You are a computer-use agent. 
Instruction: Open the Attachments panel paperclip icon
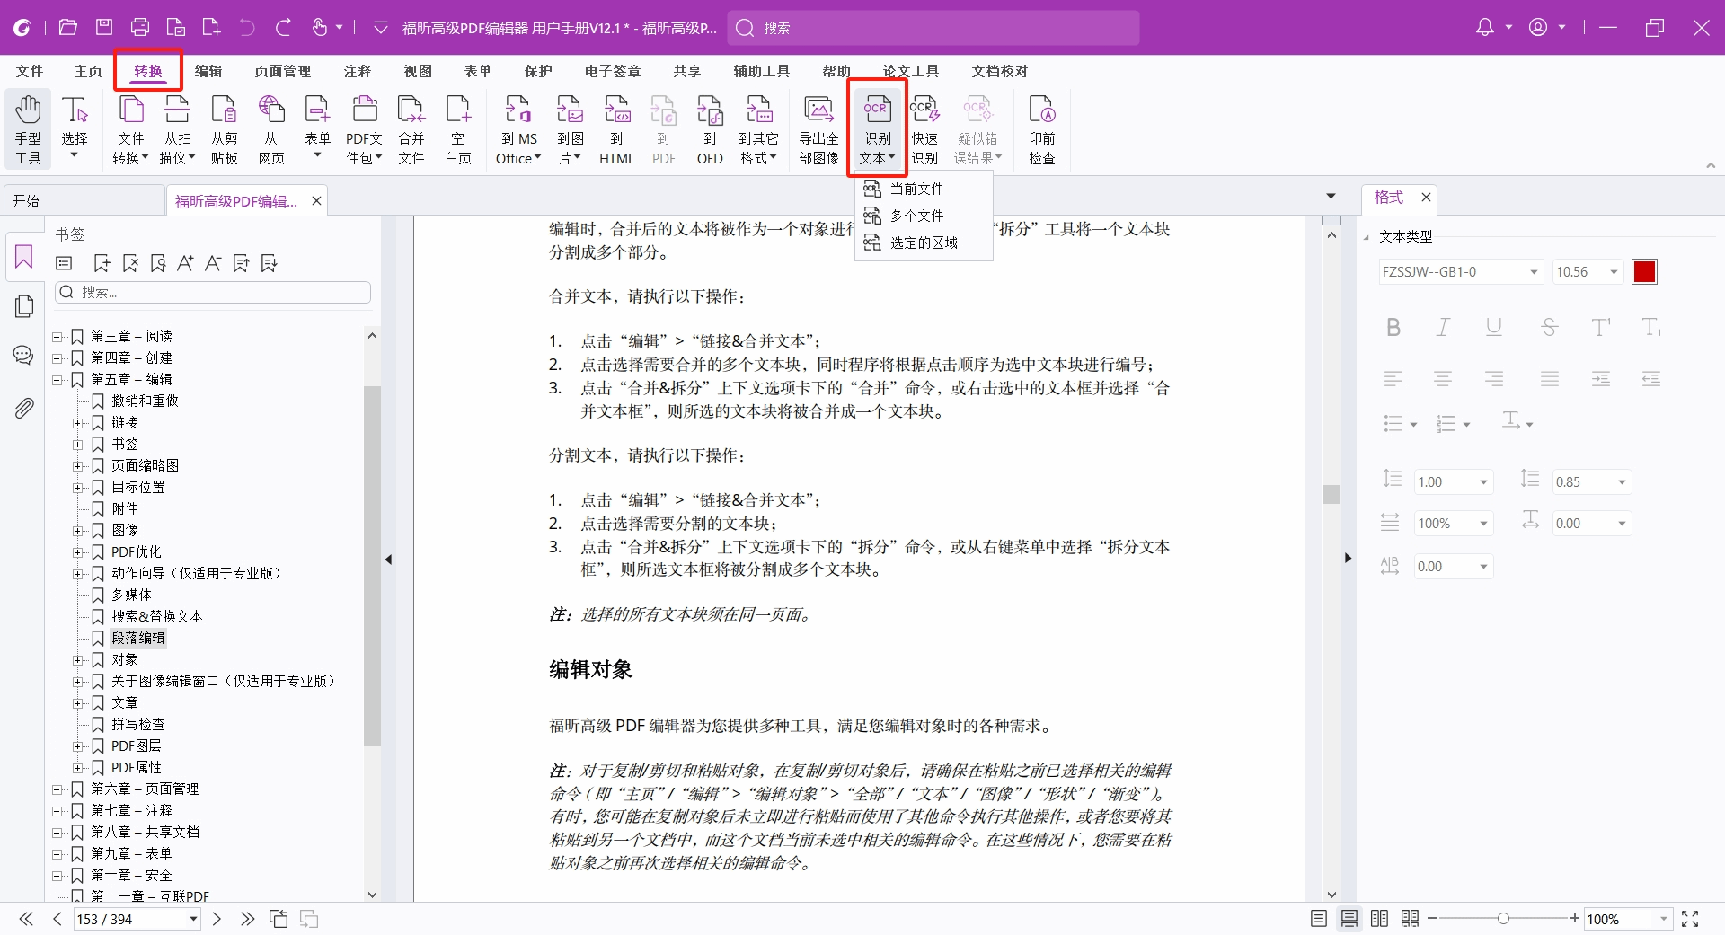click(24, 409)
